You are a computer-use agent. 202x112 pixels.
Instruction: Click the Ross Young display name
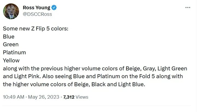(x=36, y=8)
